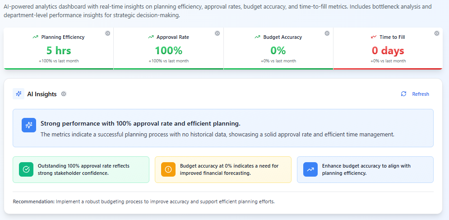Viewport: 449px width, 220px height.
Task: Select the 100% Approval Rate value
Action: (x=168, y=51)
